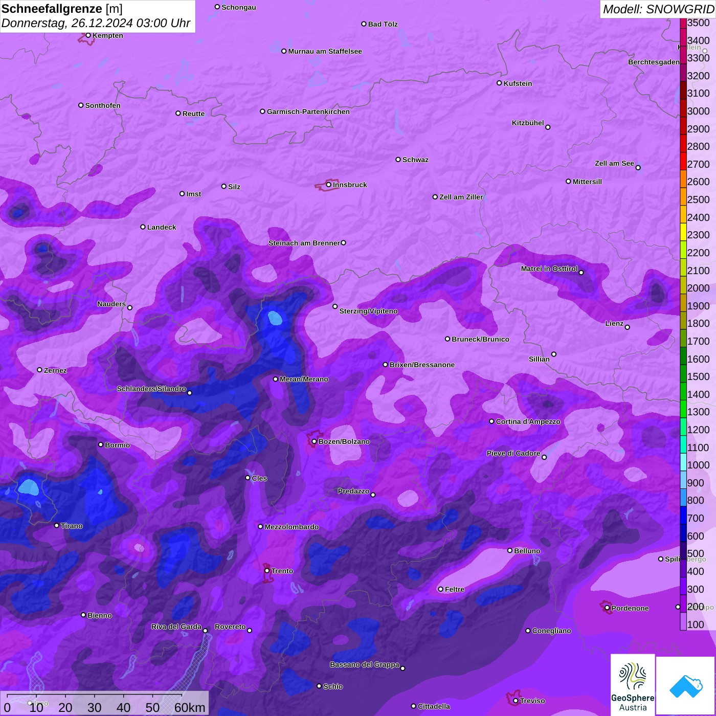Screen dimensions: 716x716
Task: Click the 700 m blue legend swatch
Action: click(683, 515)
